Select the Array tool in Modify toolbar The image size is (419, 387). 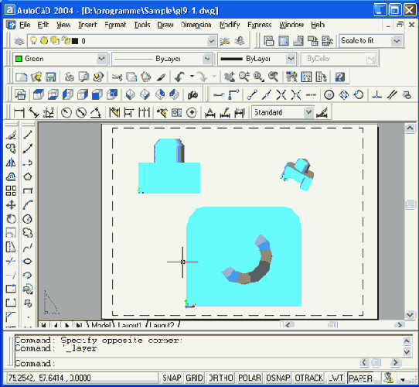click(x=11, y=190)
